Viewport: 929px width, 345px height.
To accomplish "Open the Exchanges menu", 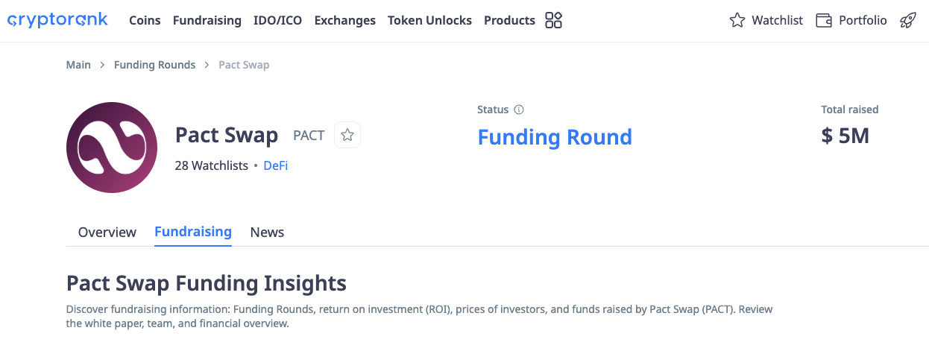I will (x=344, y=21).
